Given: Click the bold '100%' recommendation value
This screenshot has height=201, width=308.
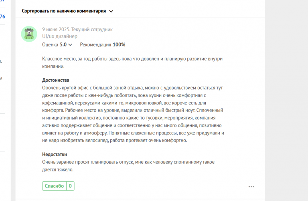Looking at the screenshot, I should tap(119, 44).
